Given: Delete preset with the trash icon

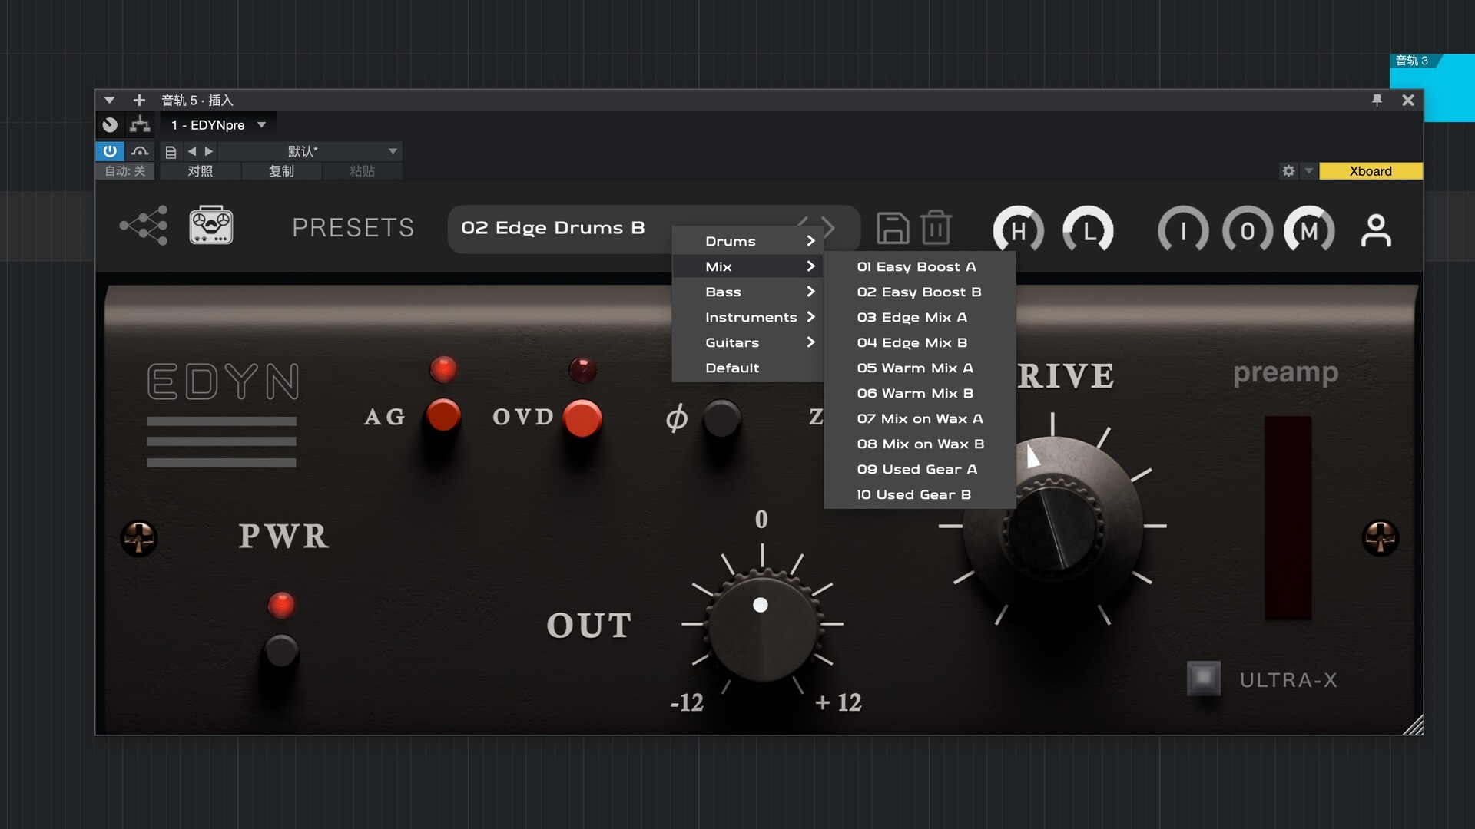Looking at the screenshot, I should point(936,228).
